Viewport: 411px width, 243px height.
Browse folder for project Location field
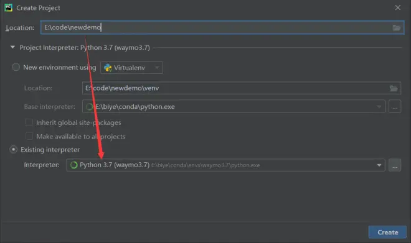pos(396,27)
